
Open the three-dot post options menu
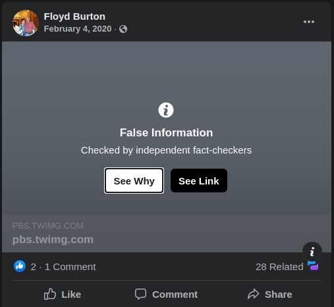tap(309, 22)
